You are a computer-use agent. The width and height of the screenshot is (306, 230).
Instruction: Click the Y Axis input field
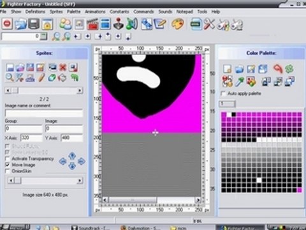tap(71, 138)
